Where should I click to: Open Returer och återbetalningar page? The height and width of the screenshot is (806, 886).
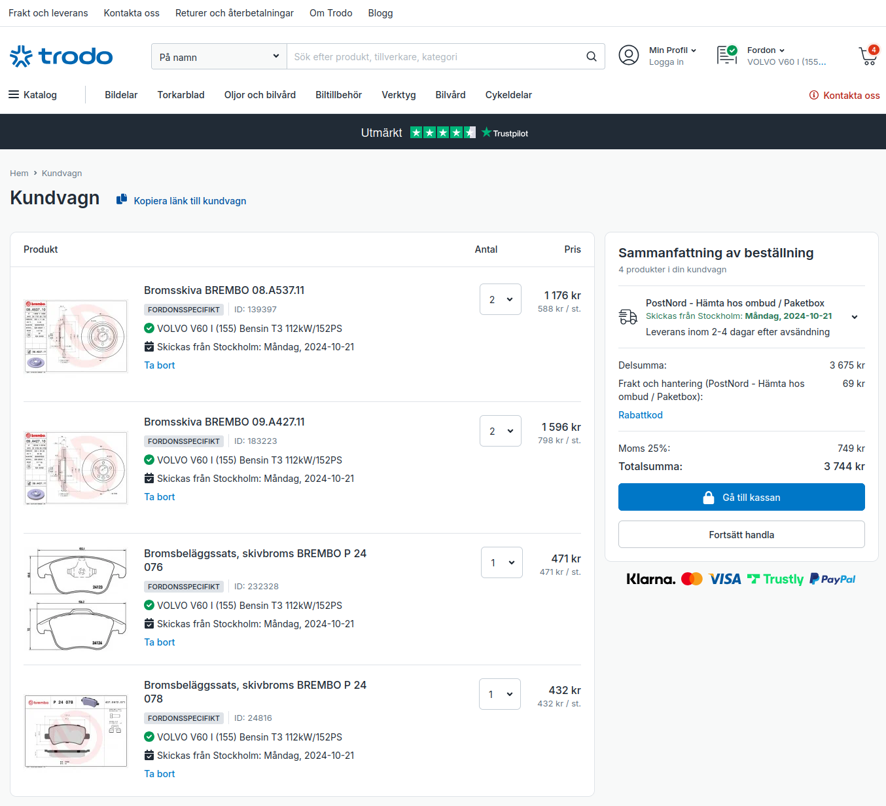coord(234,13)
